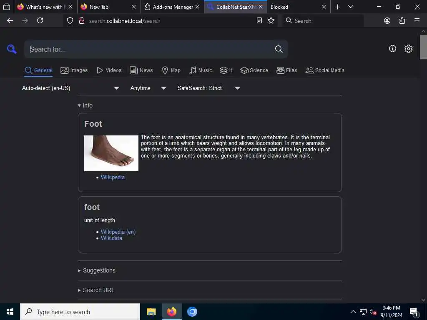Open the tracking protection shield icon

pos(70,21)
